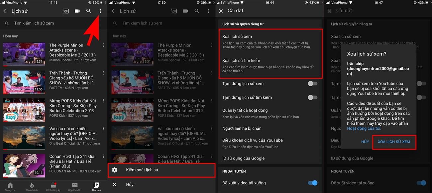Open options for POPS Kids video, undimmed screen
The width and height of the screenshot is (432, 193).
(103, 101)
